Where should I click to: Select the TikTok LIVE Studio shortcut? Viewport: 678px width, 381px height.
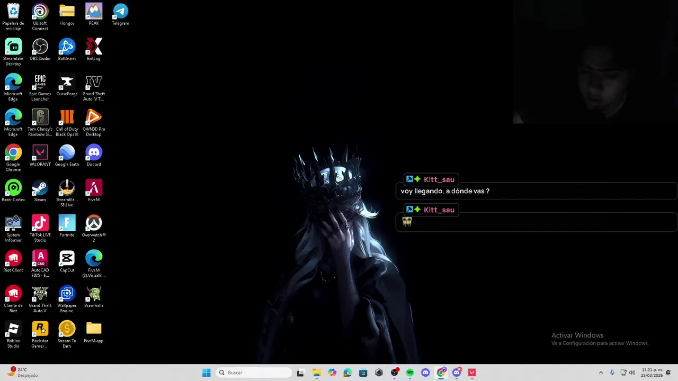click(40, 229)
